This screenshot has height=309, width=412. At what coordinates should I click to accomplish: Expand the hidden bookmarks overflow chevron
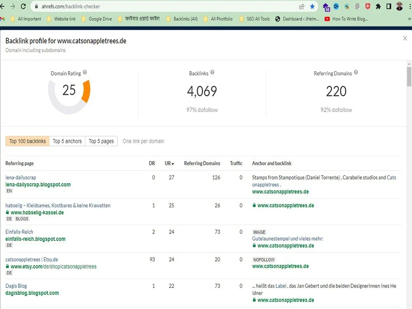(x=409, y=19)
